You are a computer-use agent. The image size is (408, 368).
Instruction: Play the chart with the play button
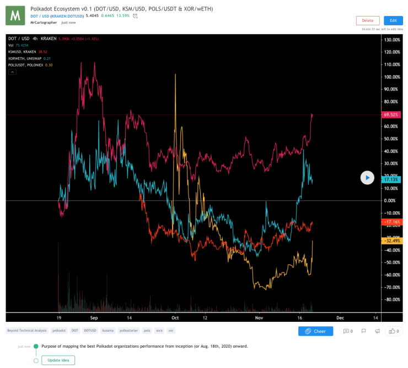(367, 178)
